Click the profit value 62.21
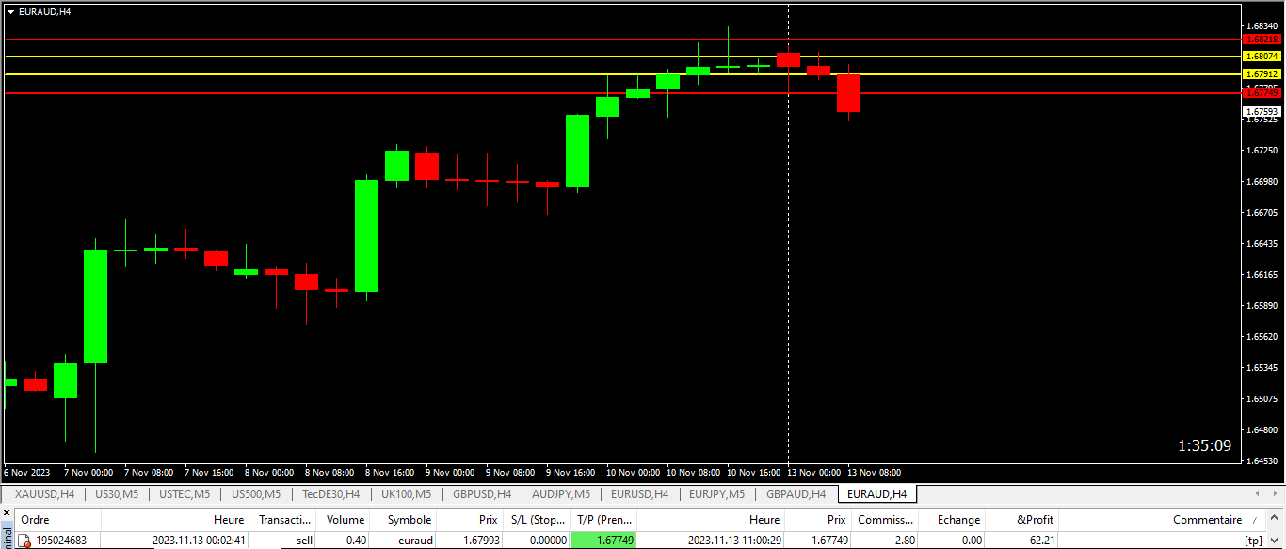 point(1041,541)
